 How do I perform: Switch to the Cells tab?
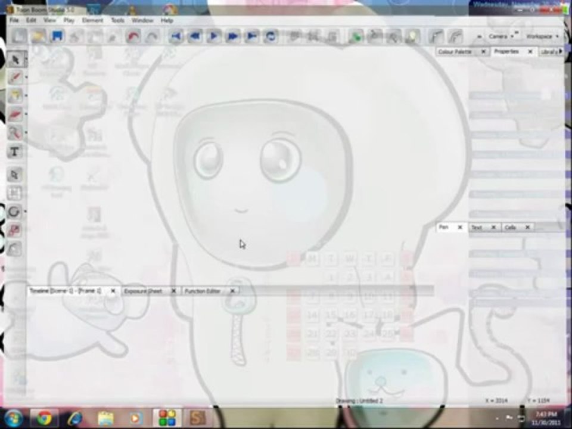point(511,228)
